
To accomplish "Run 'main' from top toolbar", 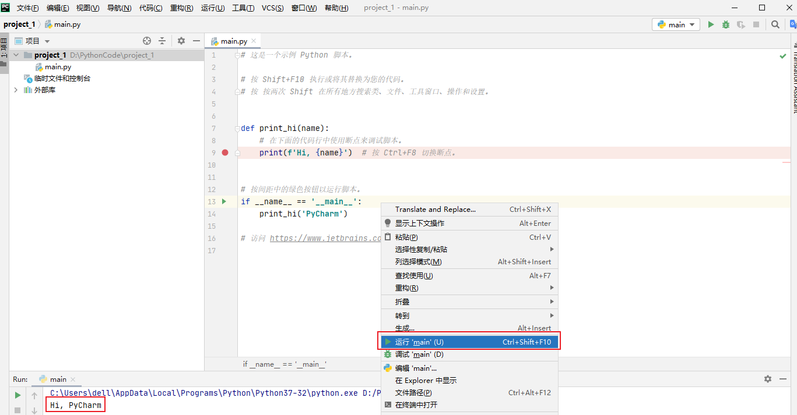I will [x=711, y=24].
